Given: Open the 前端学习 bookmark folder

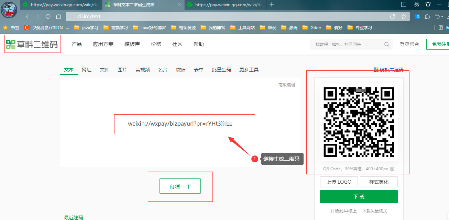Looking at the screenshot, I should pos(116,27).
